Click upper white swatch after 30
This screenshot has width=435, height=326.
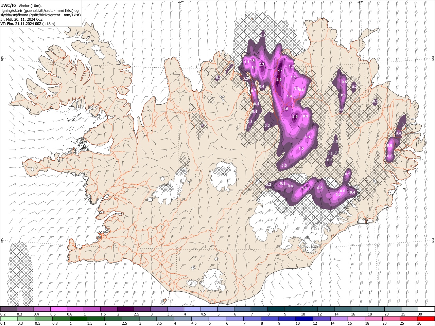[427, 309]
